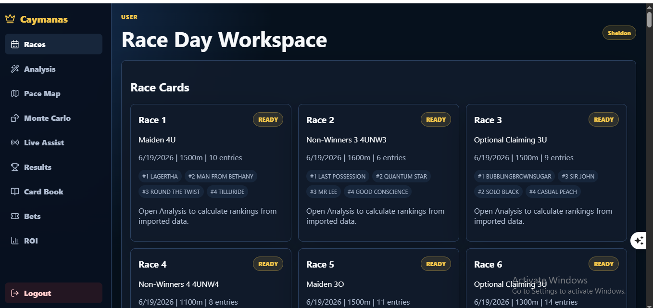Select Monte Carlo in sidebar
Viewport: 653px width, 308px height.
pyautogui.click(x=53, y=118)
